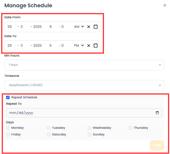The height and width of the screenshot is (154, 170).
Task: Open the Repeat To date picker icon
Action: click(x=157, y=113)
